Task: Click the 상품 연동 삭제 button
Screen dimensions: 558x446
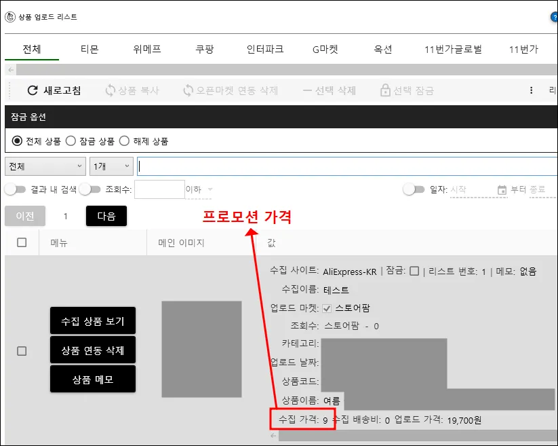Action: pos(93,350)
